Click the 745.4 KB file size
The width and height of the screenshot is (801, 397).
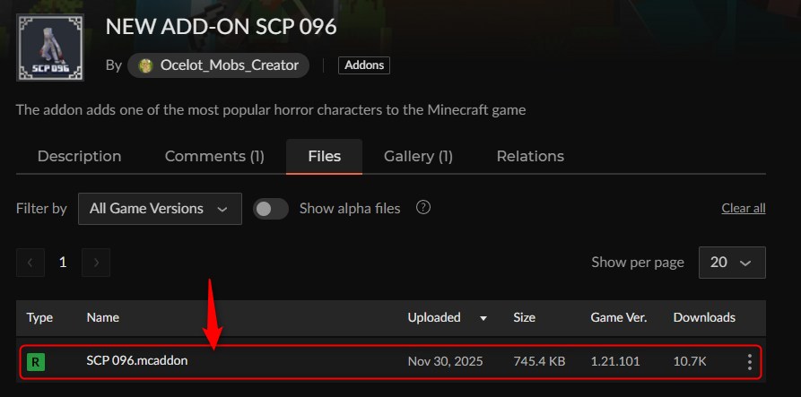(x=539, y=362)
